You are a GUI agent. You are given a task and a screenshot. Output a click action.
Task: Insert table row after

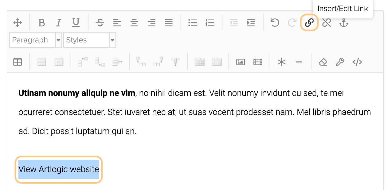pyautogui.click(x=100, y=62)
